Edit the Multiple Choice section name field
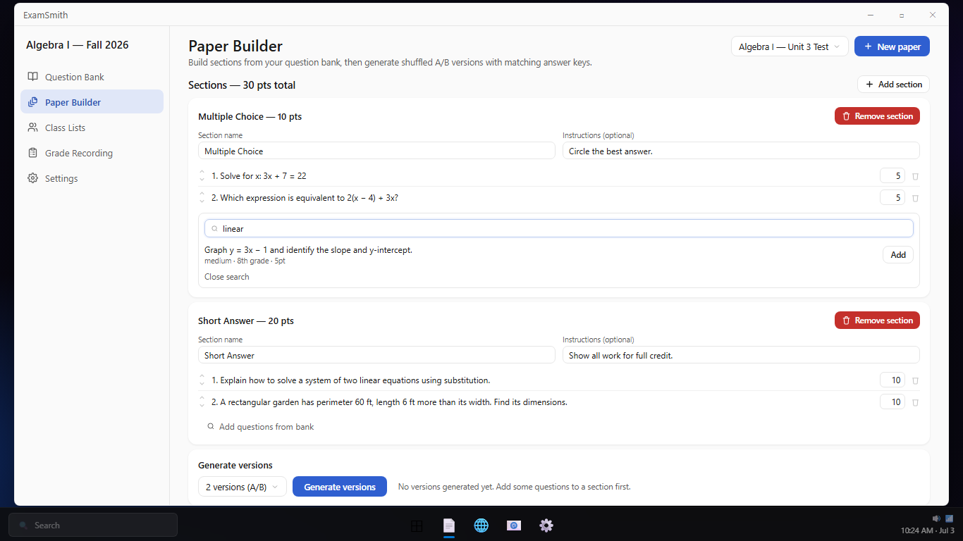963x541 pixels. click(x=376, y=151)
